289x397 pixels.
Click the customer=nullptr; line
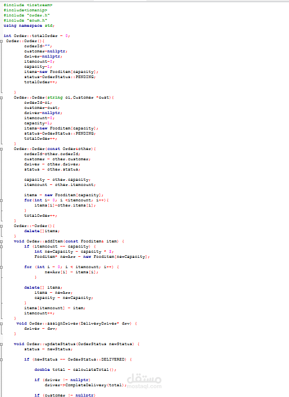[46, 51]
